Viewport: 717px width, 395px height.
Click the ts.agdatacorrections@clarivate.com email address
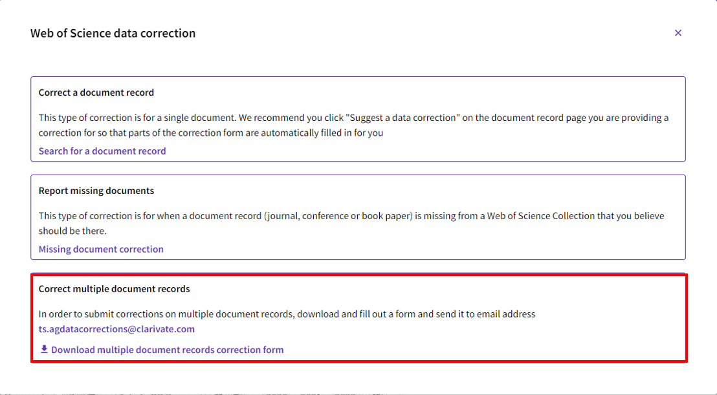[116, 329]
